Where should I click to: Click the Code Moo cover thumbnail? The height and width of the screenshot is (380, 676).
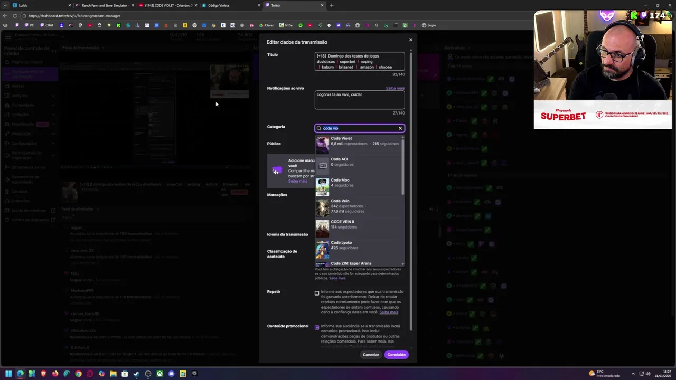coord(322,187)
